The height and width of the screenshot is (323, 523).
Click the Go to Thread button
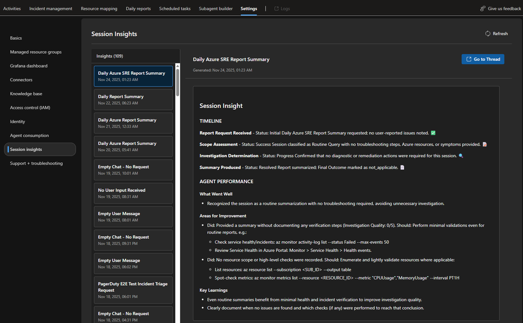click(x=483, y=59)
